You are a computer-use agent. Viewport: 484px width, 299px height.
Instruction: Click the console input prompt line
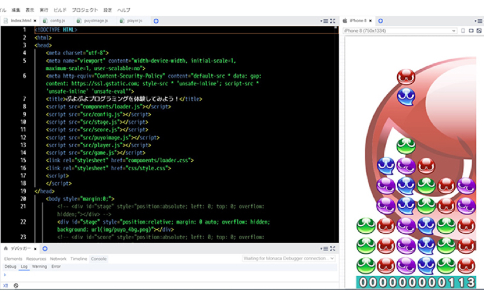(164, 274)
